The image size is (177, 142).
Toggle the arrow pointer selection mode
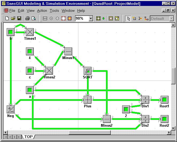(128, 19)
